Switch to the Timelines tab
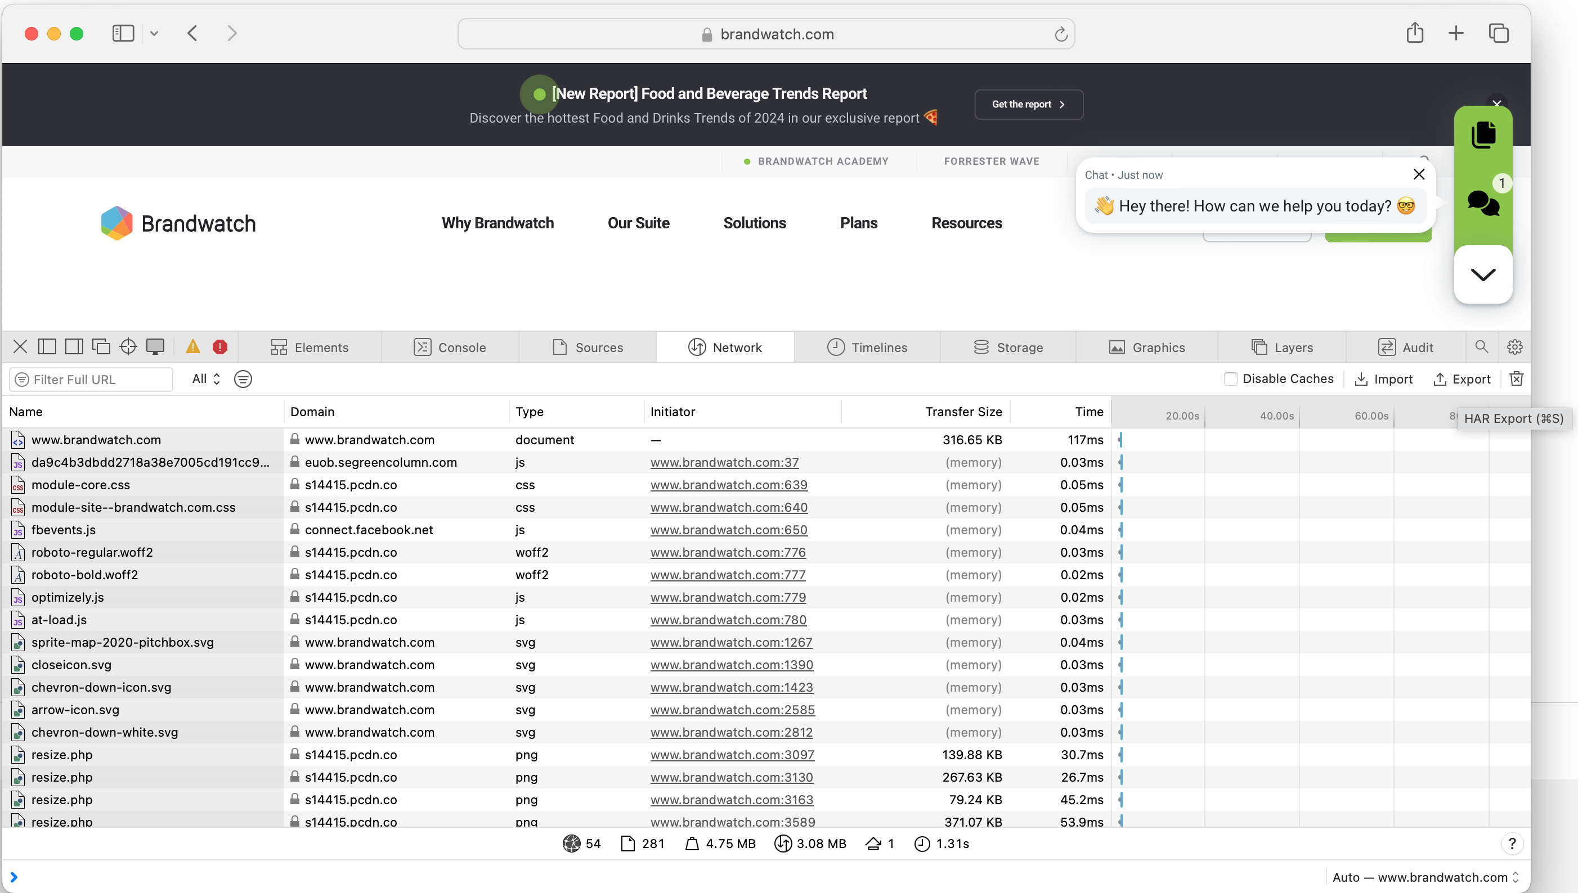 click(x=867, y=347)
